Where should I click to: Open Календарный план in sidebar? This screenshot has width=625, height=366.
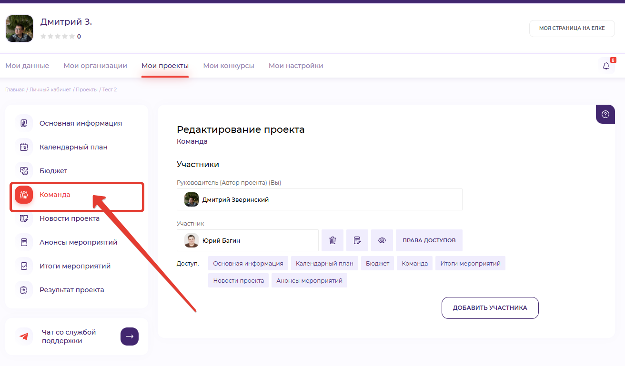tap(73, 147)
